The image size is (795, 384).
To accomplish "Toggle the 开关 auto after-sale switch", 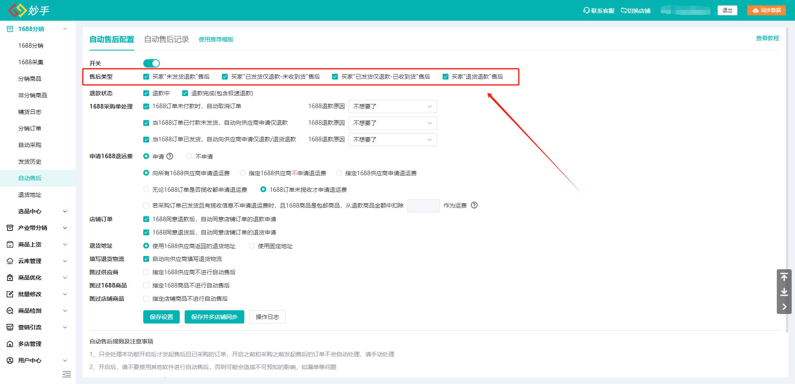I will coord(152,63).
